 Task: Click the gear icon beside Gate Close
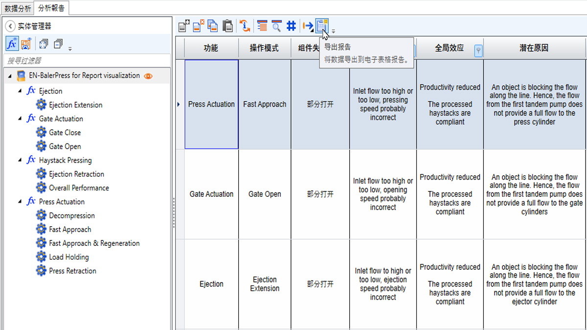[x=42, y=132]
